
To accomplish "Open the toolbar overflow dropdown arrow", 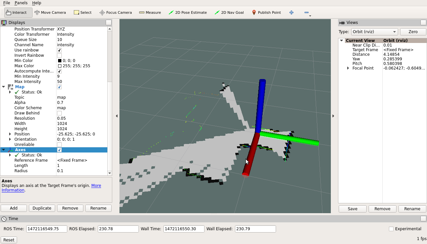I will point(310,16).
